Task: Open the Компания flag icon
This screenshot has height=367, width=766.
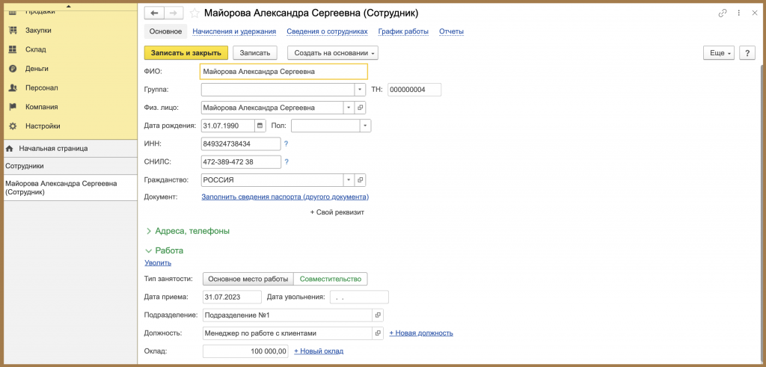Action: click(13, 107)
